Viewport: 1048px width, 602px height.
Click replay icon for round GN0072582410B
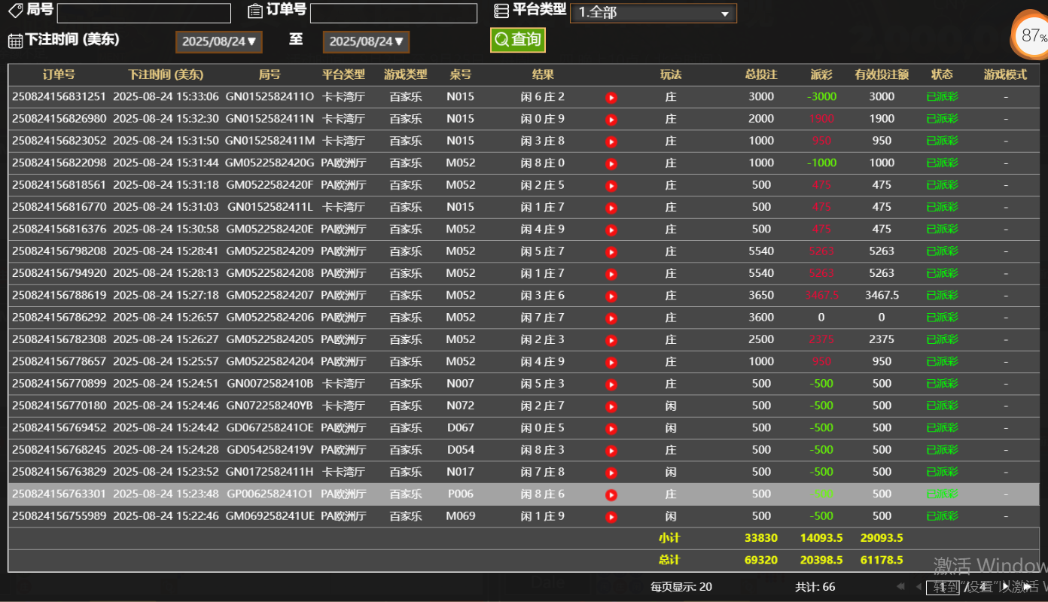[x=611, y=384]
